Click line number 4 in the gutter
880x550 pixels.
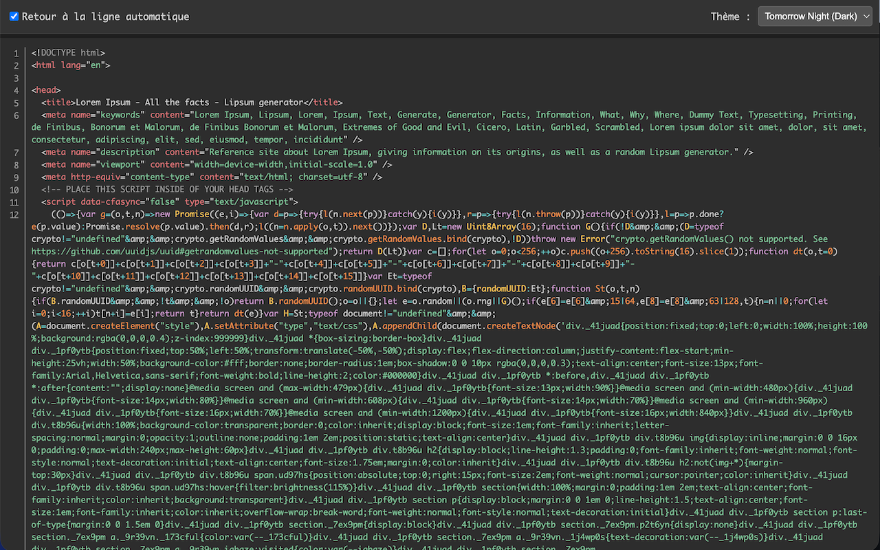pos(16,90)
